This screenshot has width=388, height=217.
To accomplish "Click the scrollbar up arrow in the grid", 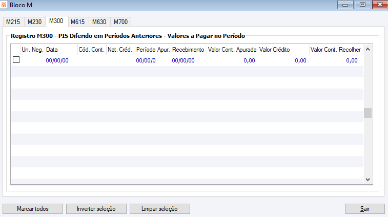I will 367,50.
